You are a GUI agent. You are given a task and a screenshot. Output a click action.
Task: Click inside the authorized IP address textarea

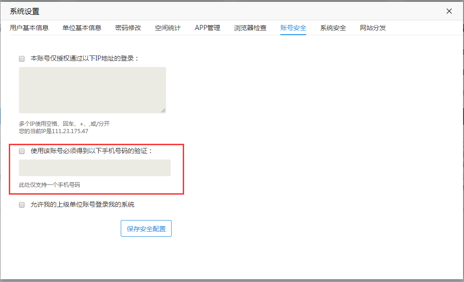pyautogui.click(x=92, y=90)
